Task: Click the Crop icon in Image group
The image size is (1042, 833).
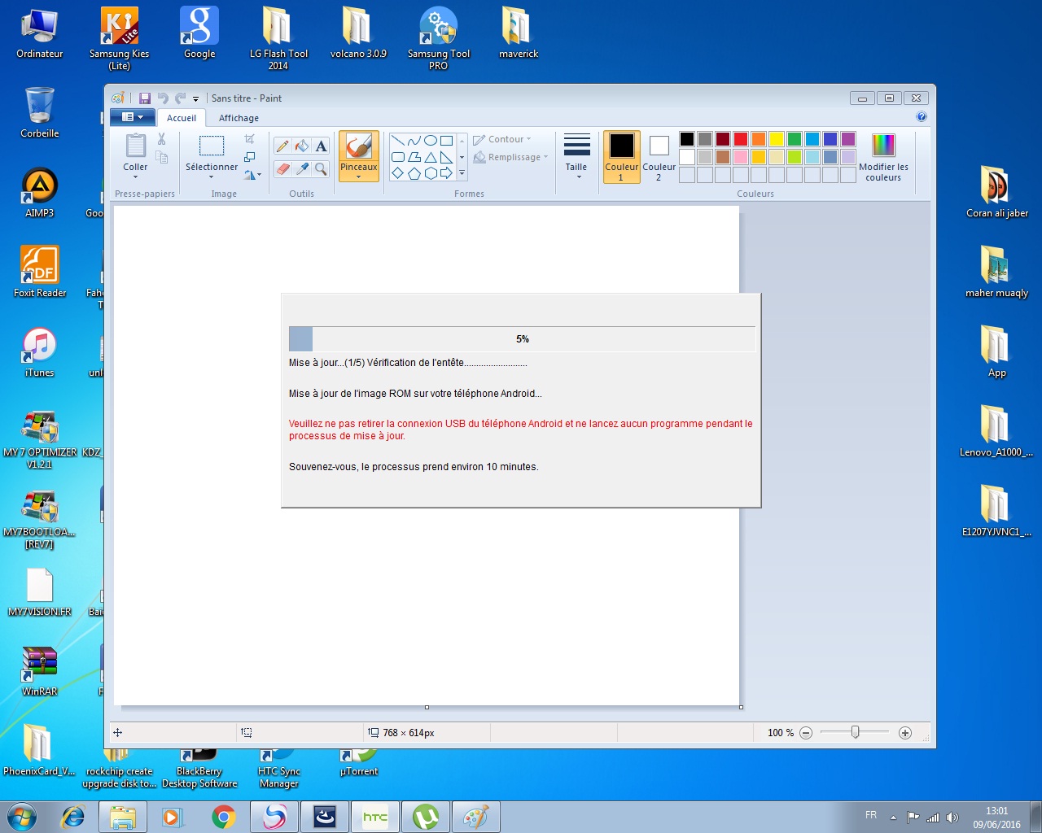Action: [x=250, y=139]
